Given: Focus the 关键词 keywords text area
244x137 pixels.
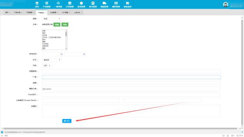Looking at the screenshot, I should tap(131, 111).
